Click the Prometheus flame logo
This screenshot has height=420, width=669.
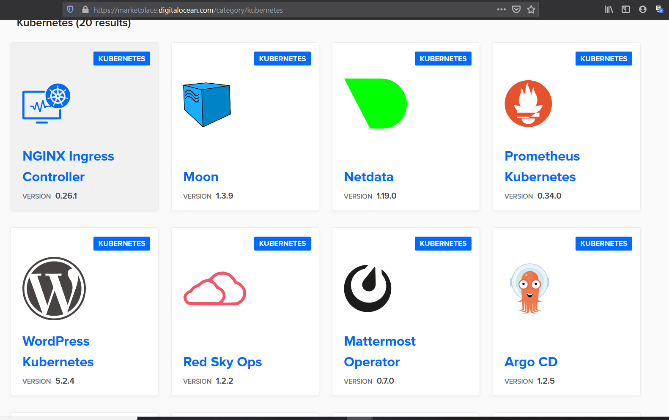coord(528,104)
